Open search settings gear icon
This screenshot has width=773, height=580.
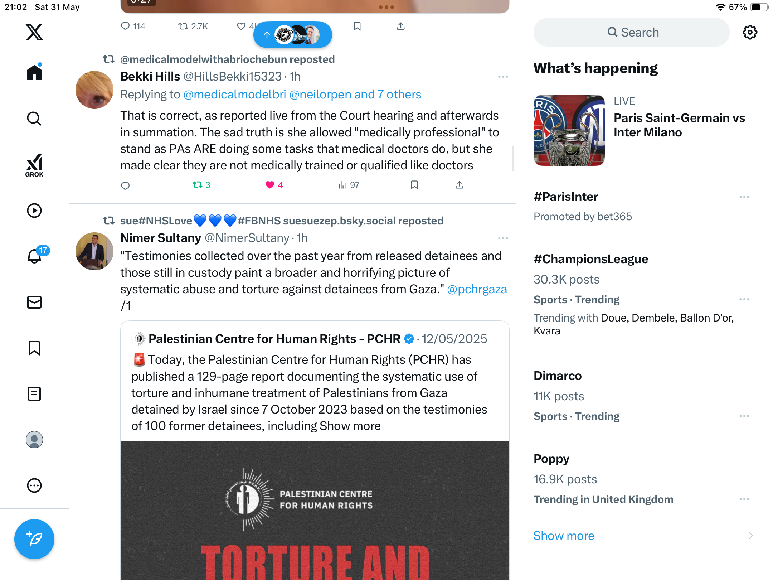coord(750,32)
